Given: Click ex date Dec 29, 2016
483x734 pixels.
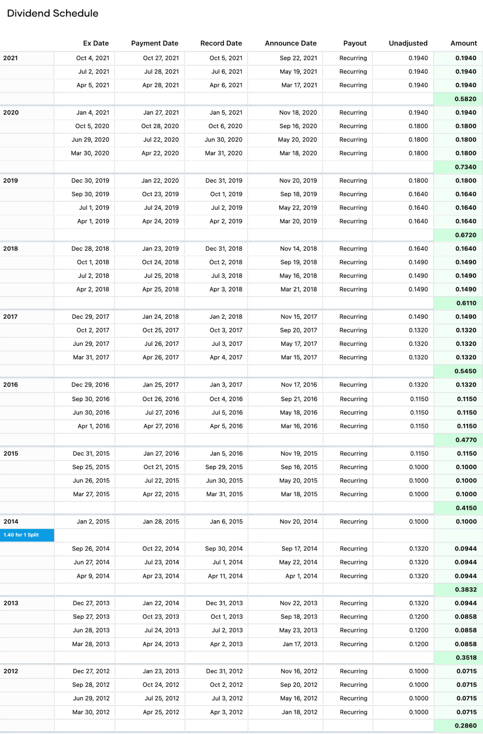Looking at the screenshot, I should [90, 385].
